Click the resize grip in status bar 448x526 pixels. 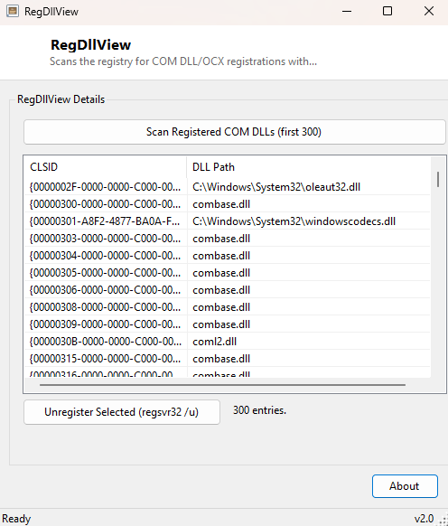[x=443, y=521]
